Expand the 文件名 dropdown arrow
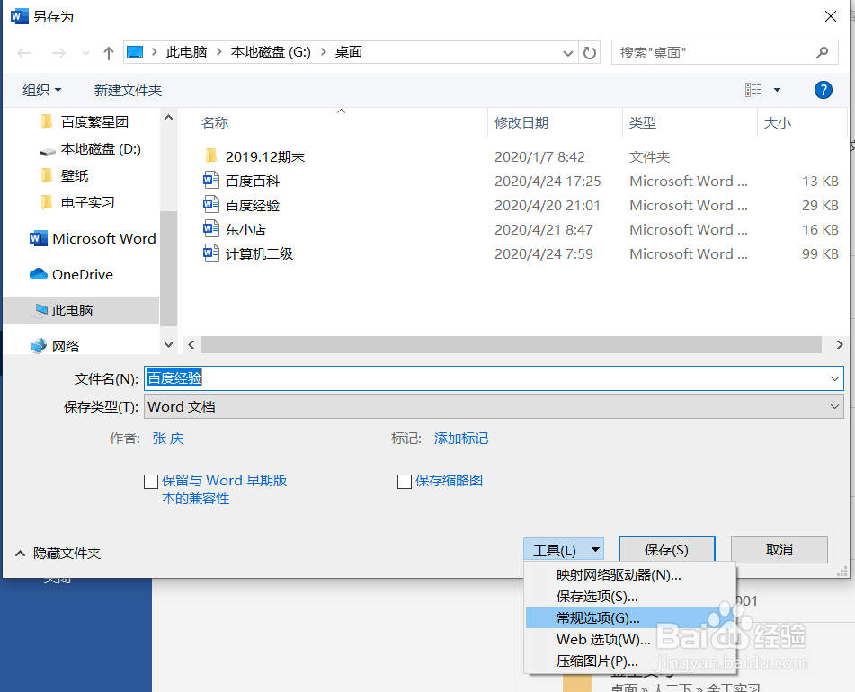The height and width of the screenshot is (692, 855). 834,378
